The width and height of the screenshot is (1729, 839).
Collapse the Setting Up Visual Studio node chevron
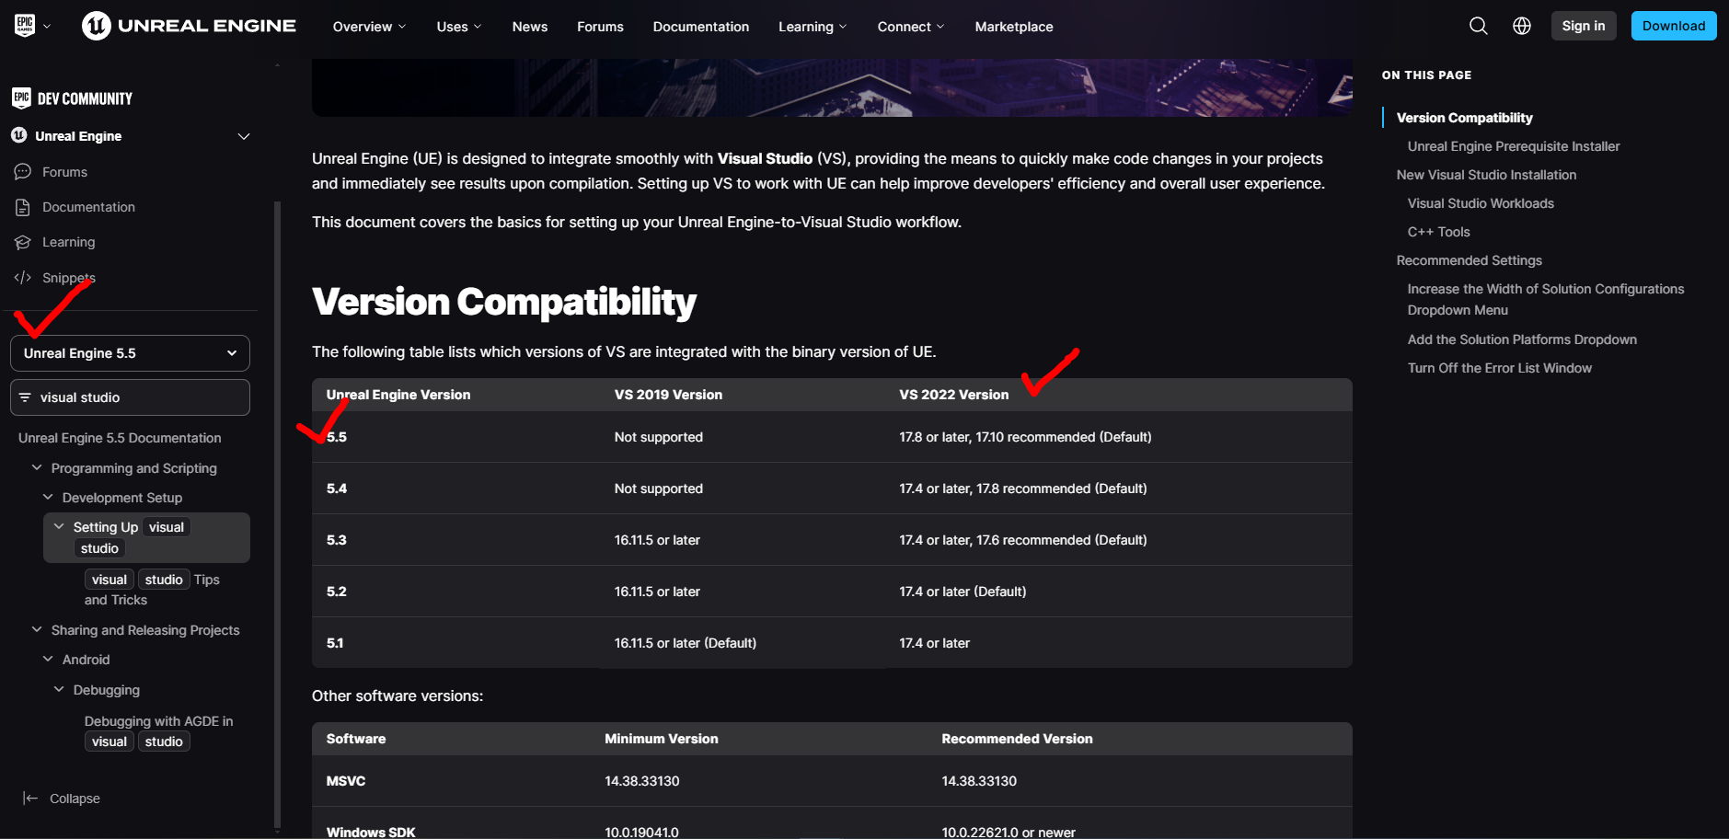(59, 526)
